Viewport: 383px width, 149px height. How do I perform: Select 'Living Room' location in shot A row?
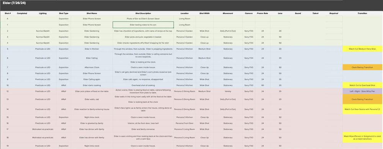[185, 19]
